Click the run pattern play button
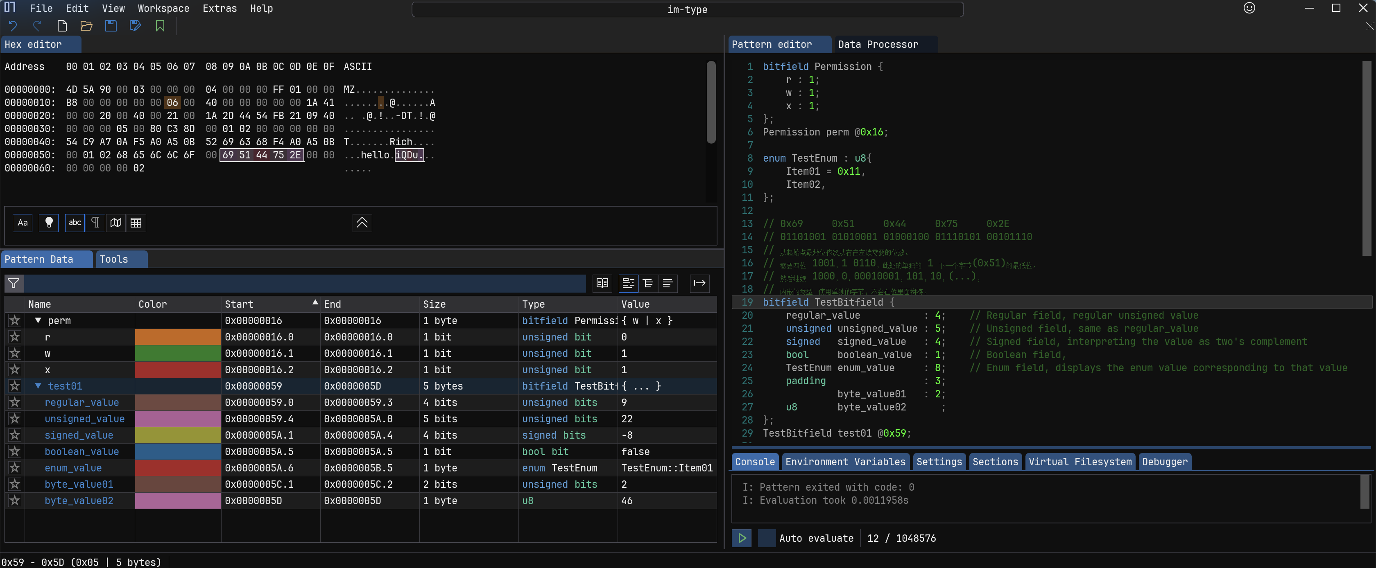The width and height of the screenshot is (1376, 568). click(x=741, y=538)
